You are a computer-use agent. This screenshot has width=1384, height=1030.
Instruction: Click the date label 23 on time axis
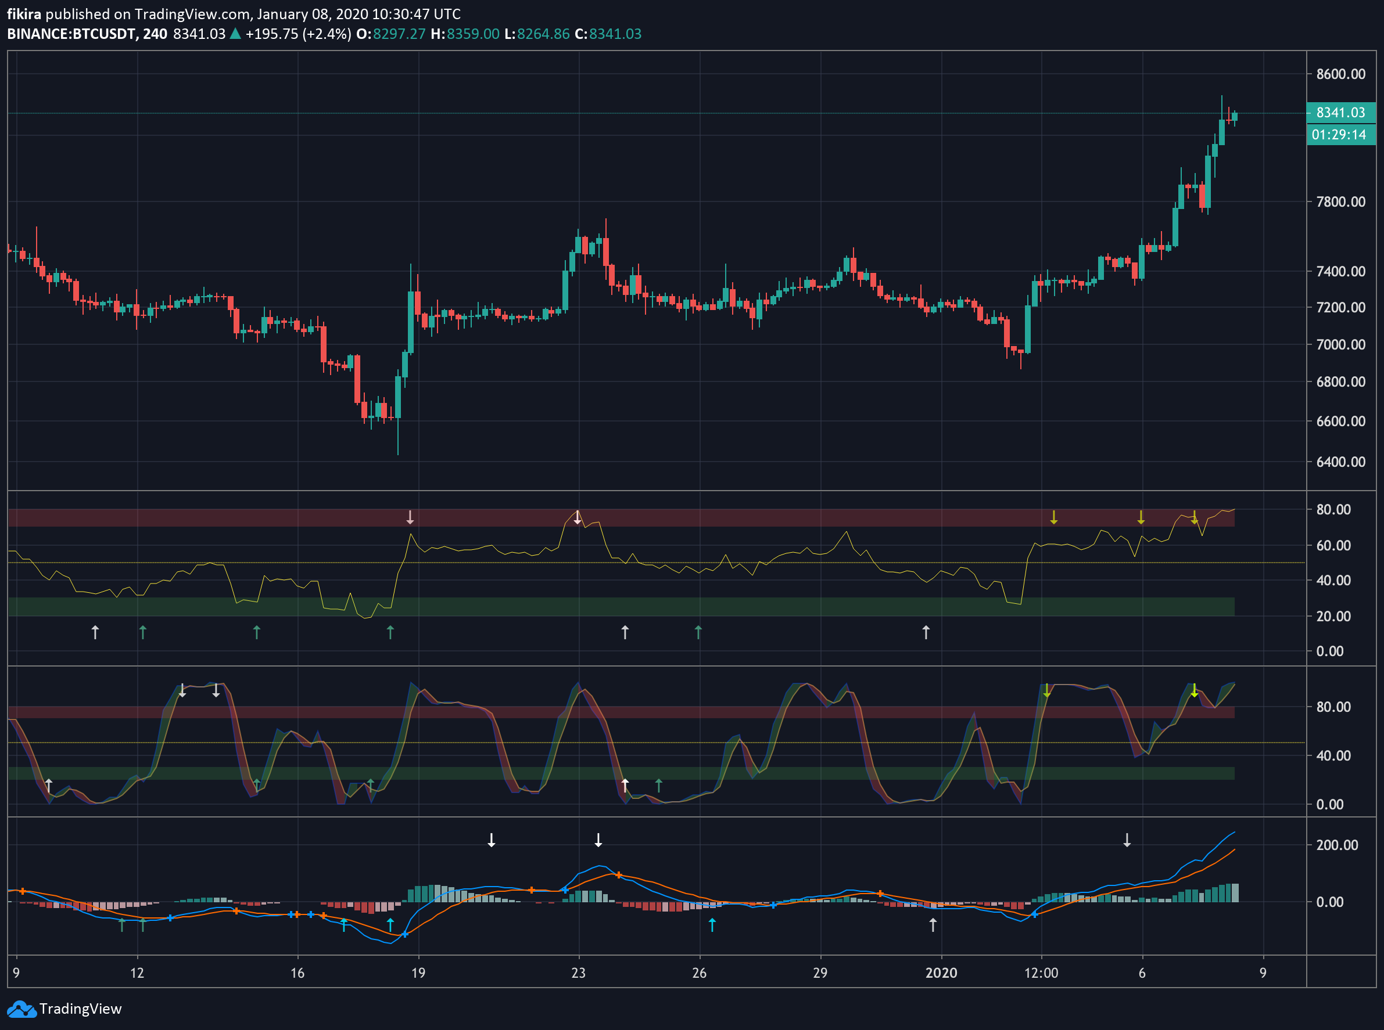coord(579,973)
